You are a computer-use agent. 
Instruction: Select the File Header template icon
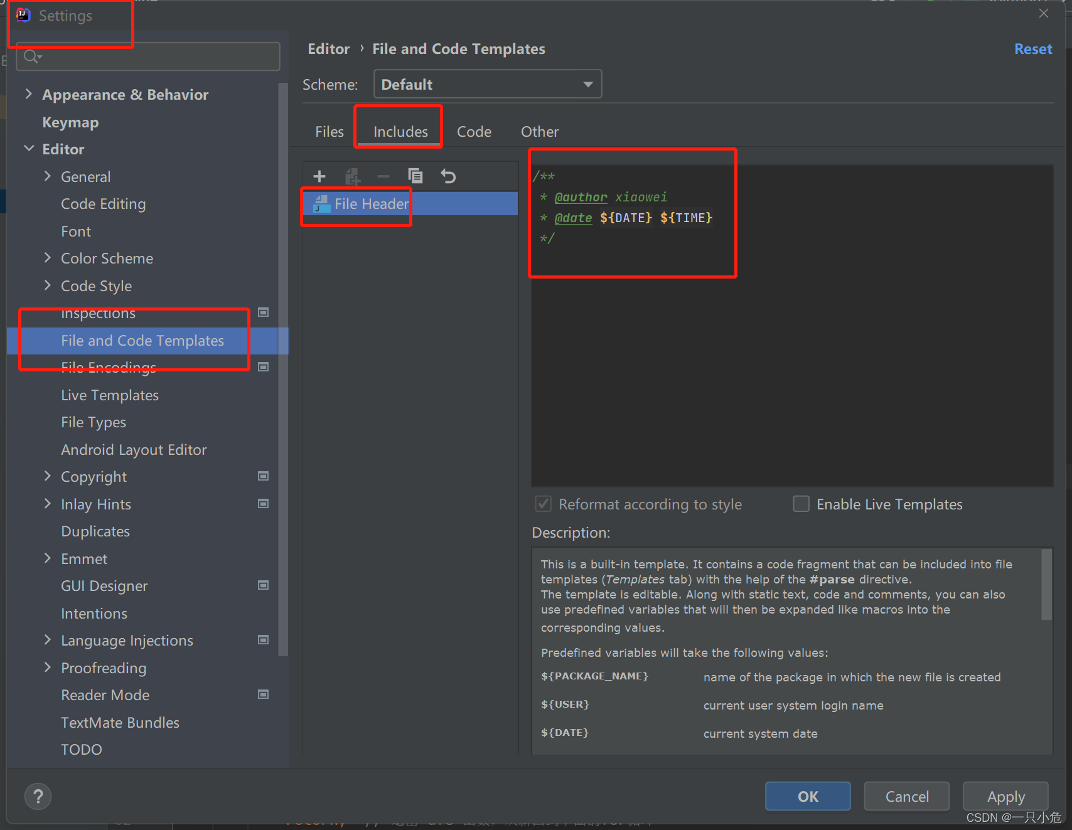[x=322, y=204]
